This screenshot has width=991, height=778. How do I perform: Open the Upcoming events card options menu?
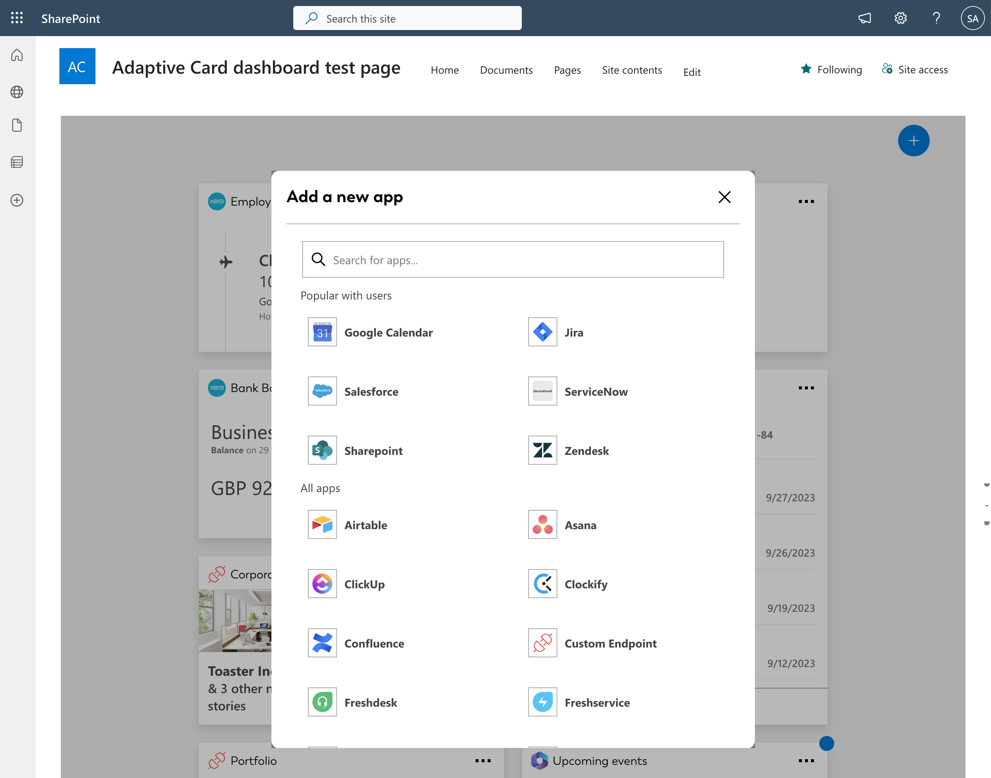[806, 761]
